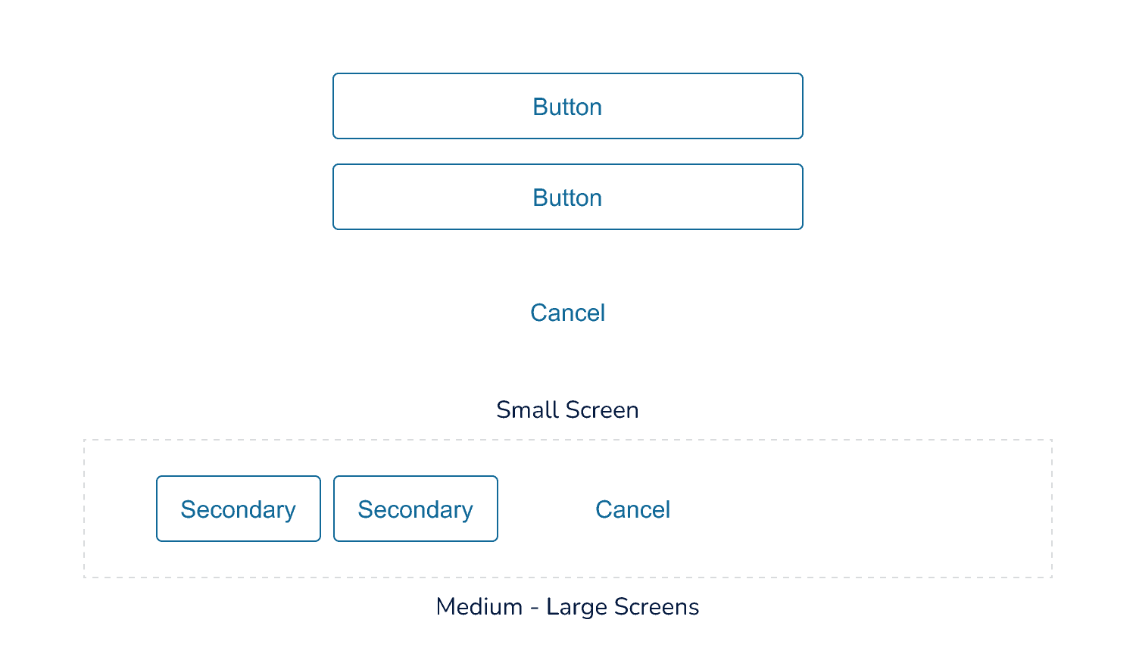This screenshot has height=660, width=1136.
Task: Click the Secondary label on the leftmost button
Action: (x=238, y=509)
